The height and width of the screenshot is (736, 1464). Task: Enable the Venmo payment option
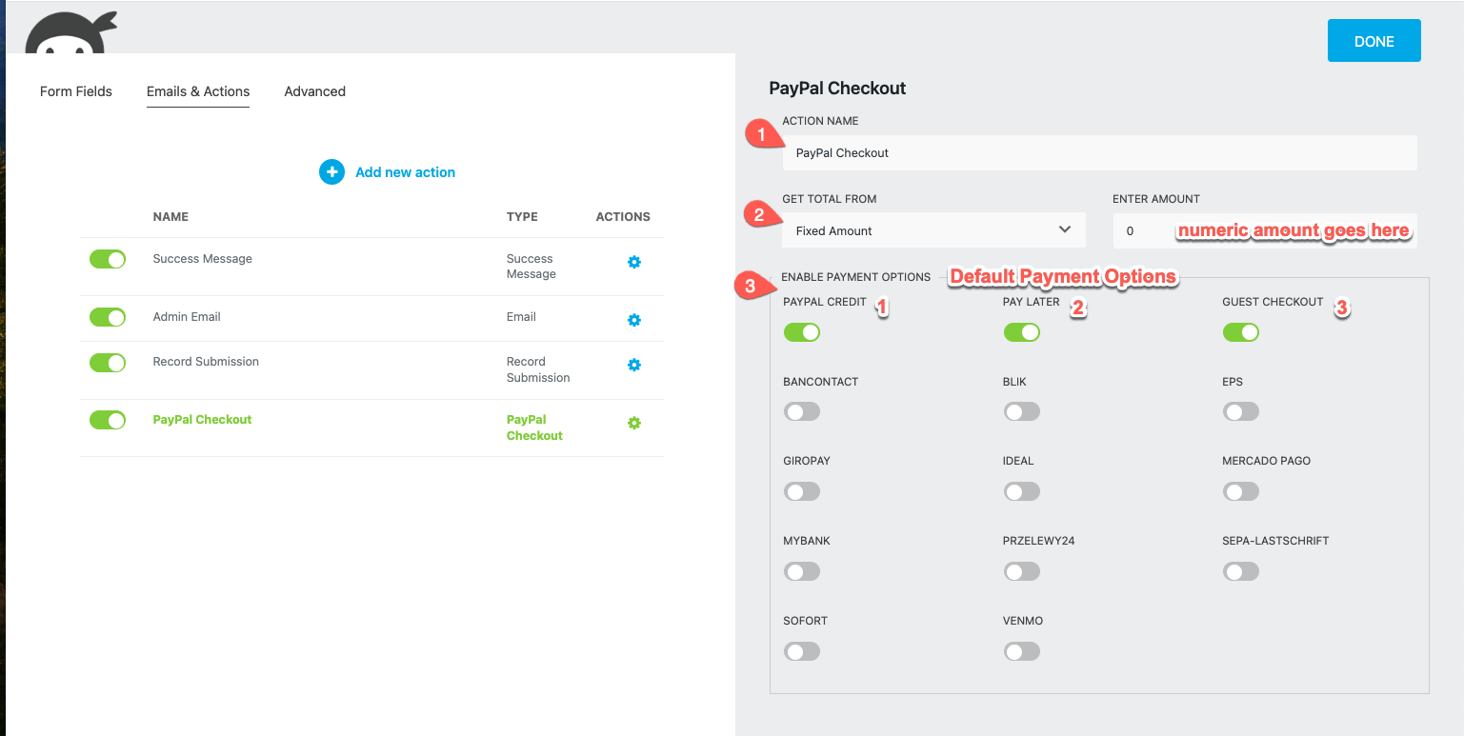click(x=1021, y=651)
